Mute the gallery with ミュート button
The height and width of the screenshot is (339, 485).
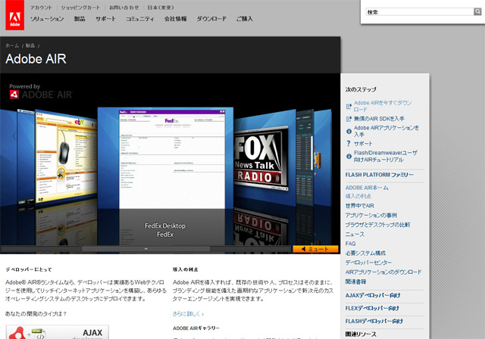tap(315, 249)
